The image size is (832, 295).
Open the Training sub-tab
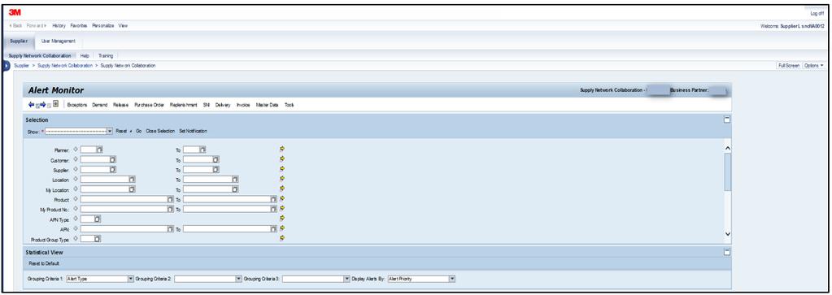[106, 55]
